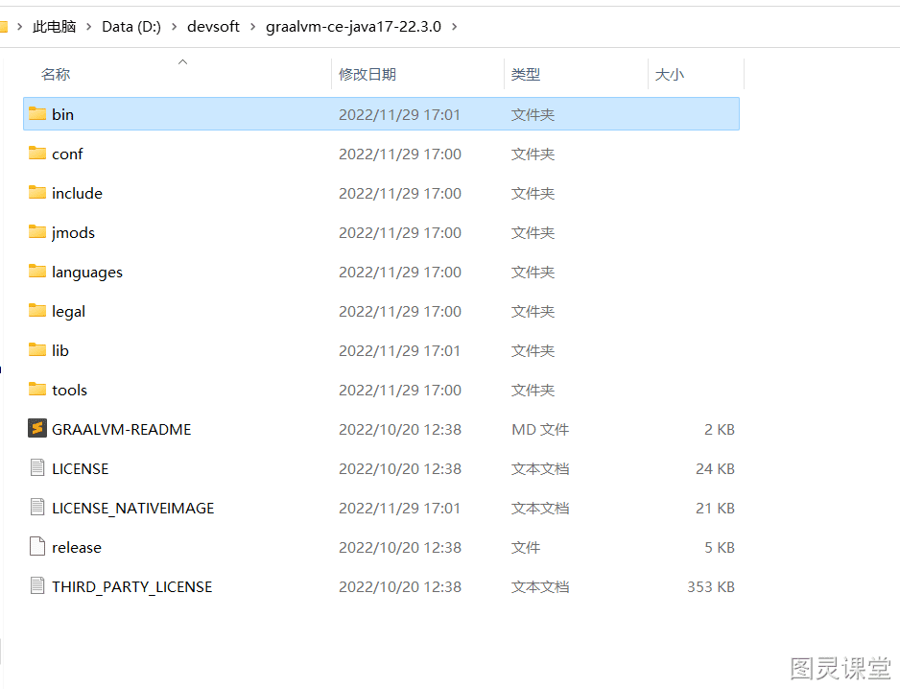Click the LICENSE text document icon
Image resolution: width=900 pixels, height=689 pixels.
click(37, 468)
